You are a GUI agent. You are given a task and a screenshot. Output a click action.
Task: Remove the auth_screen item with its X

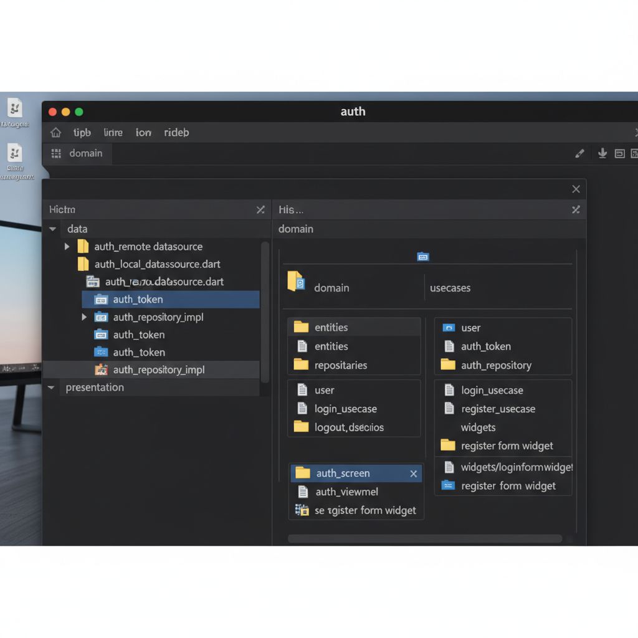414,474
